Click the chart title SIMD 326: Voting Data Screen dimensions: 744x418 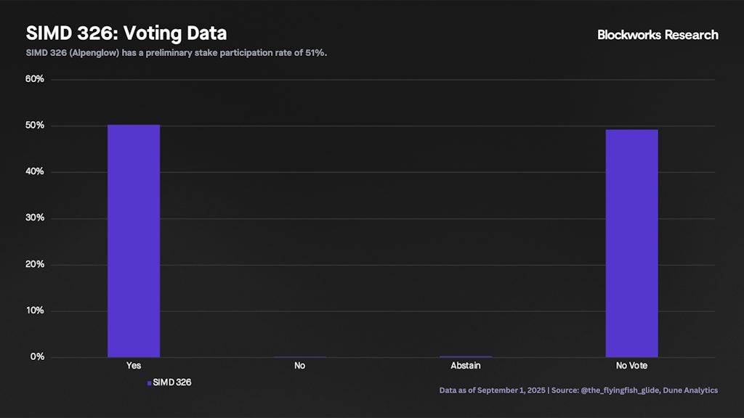[126, 33]
